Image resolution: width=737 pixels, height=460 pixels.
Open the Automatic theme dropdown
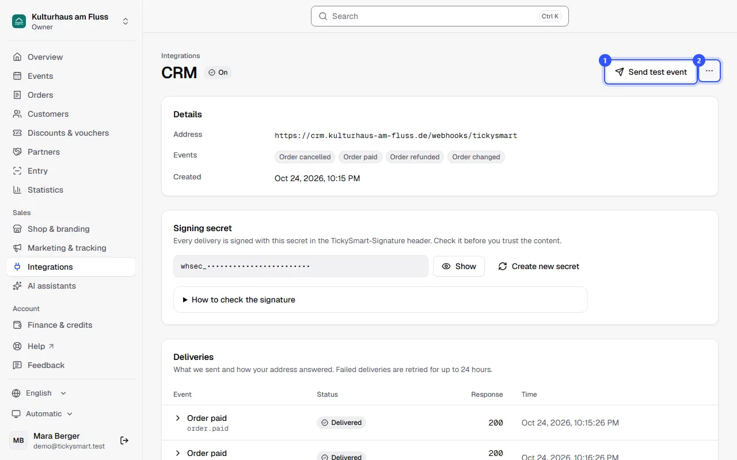click(43, 414)
